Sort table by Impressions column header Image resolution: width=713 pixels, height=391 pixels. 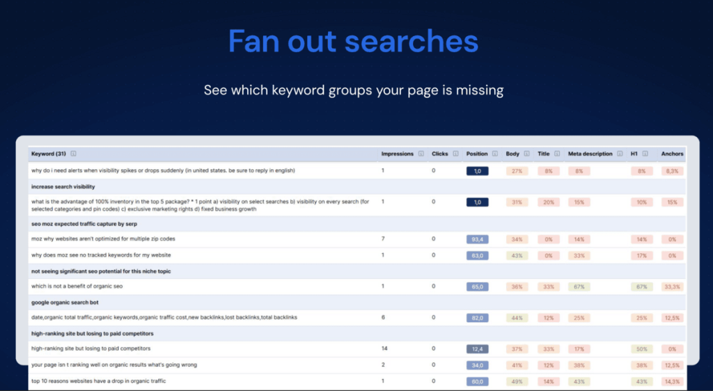[x=397, y=154]
